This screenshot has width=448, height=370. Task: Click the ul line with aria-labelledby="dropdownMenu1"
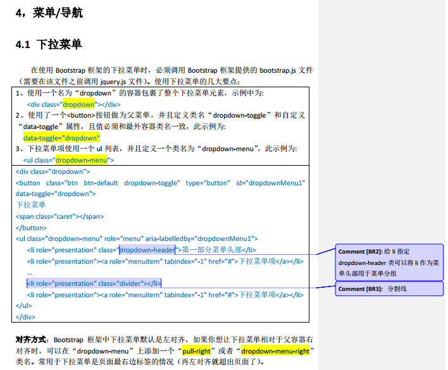tap(137, 238)
